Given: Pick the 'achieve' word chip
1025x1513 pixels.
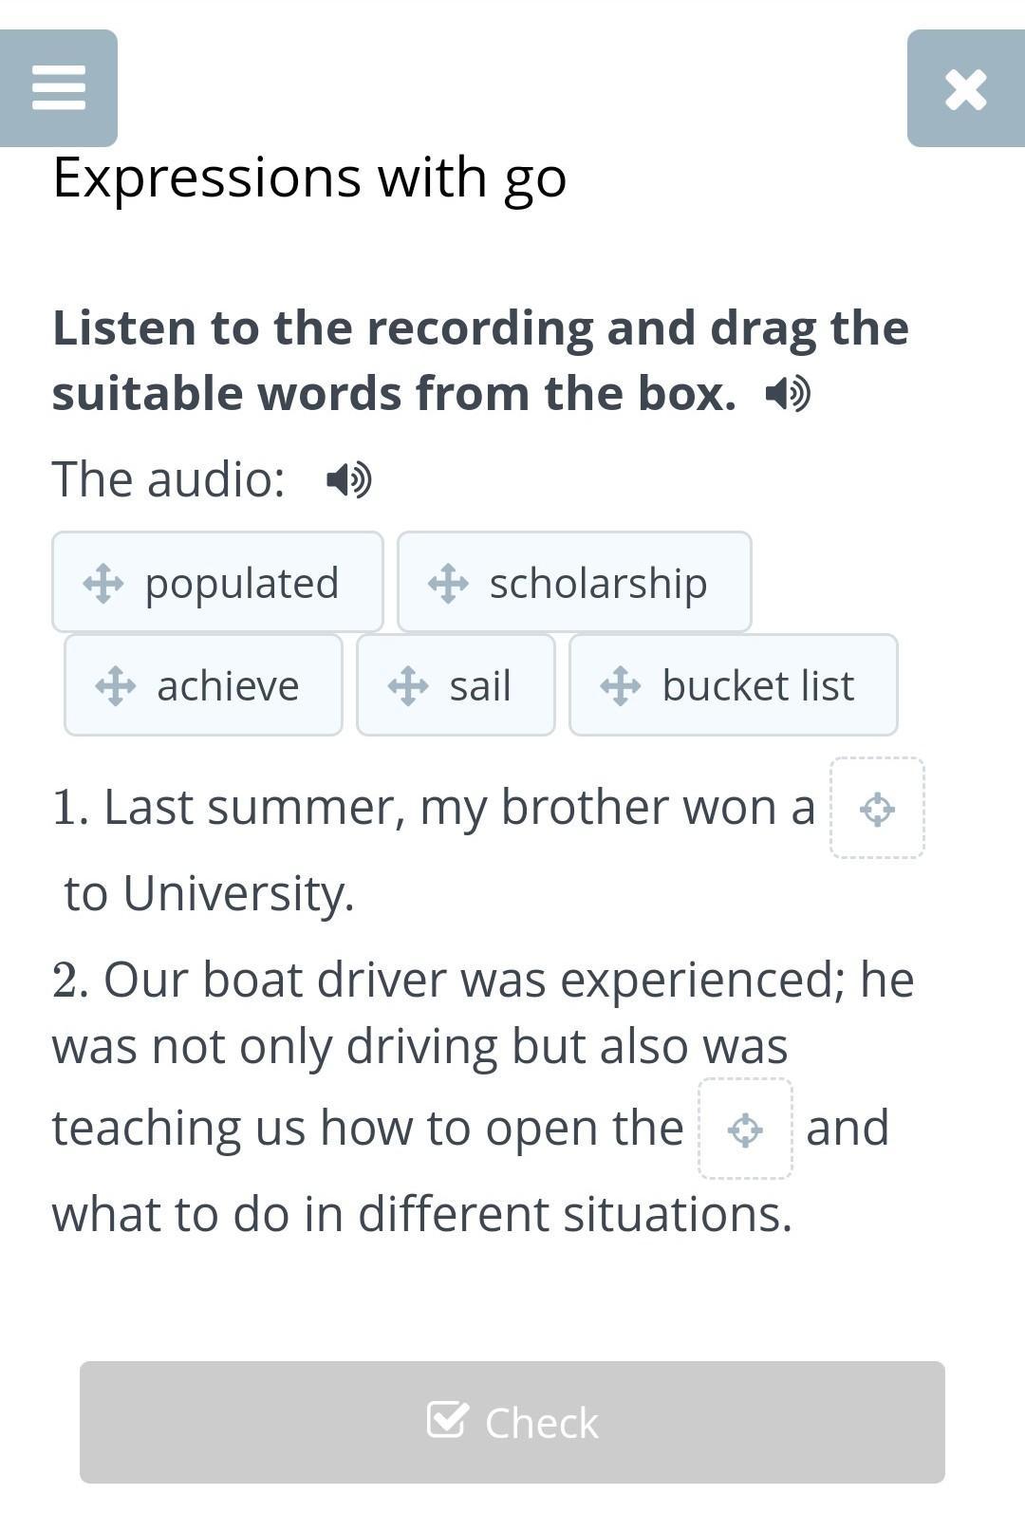Looking at the screenshot, I should pos(227,685).
